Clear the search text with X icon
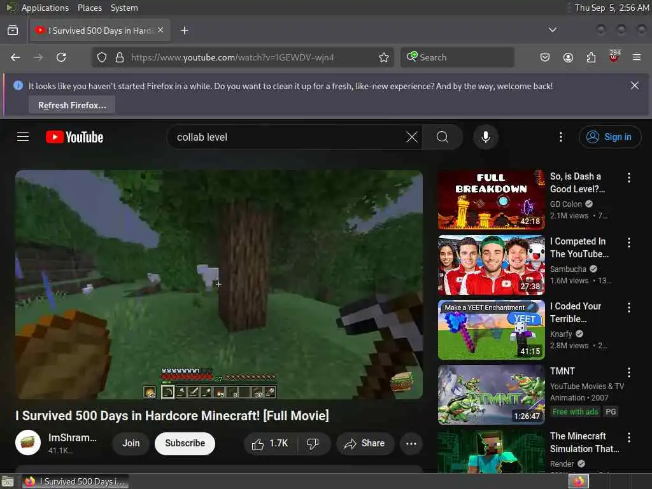 412,137
